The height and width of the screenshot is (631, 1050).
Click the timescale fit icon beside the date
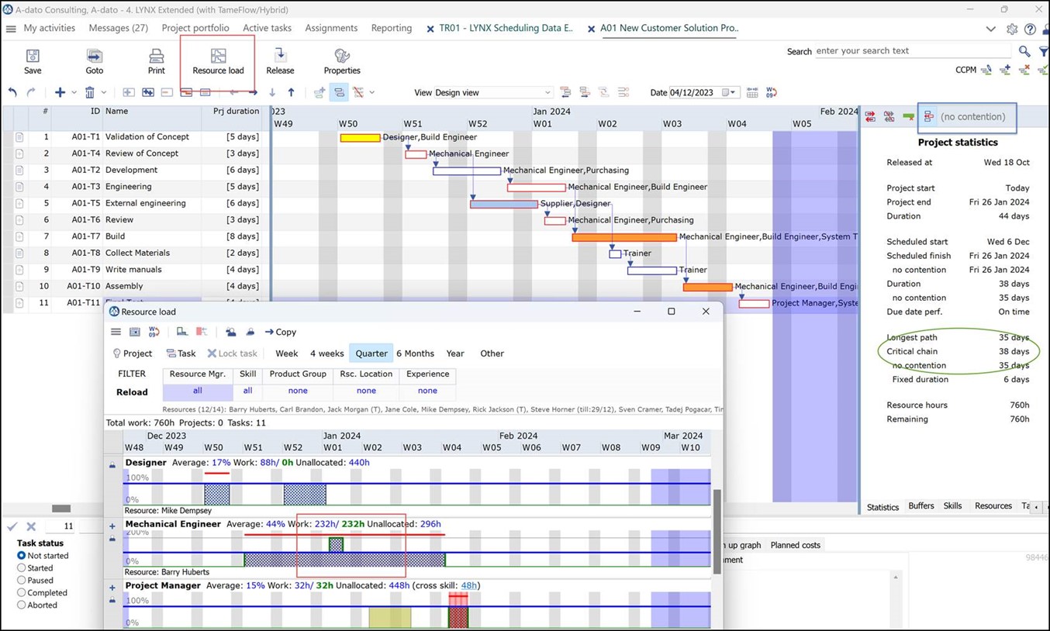(x=752, y=92)
